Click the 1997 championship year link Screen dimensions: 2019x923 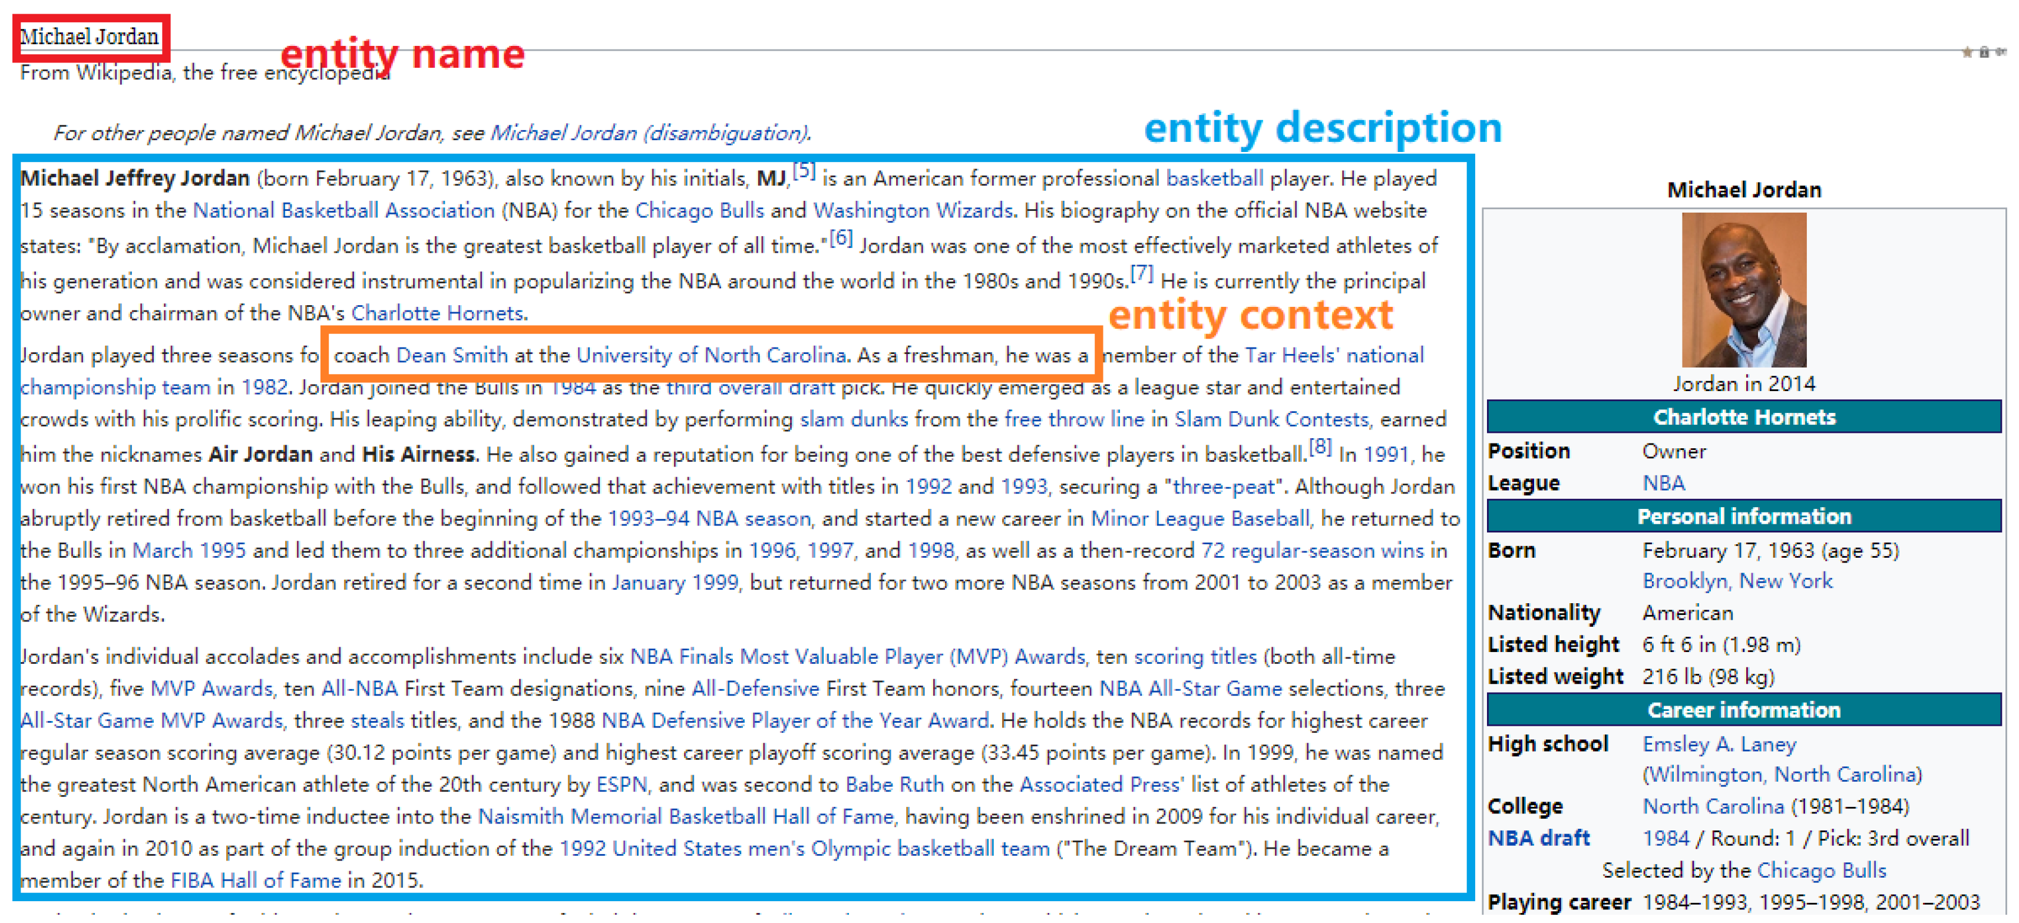(830, 551)
